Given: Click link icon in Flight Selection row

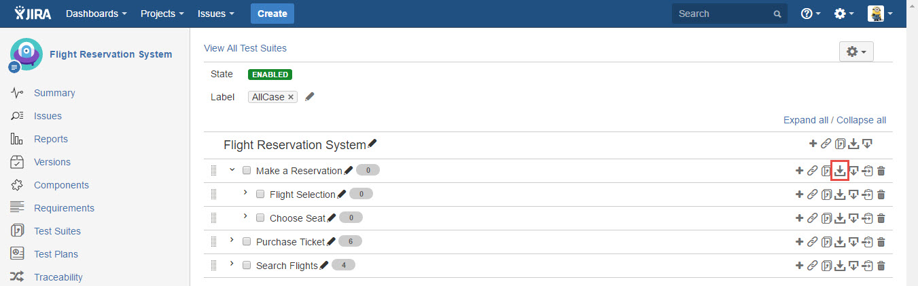Looking at the screenshot, I should (812, 195).
